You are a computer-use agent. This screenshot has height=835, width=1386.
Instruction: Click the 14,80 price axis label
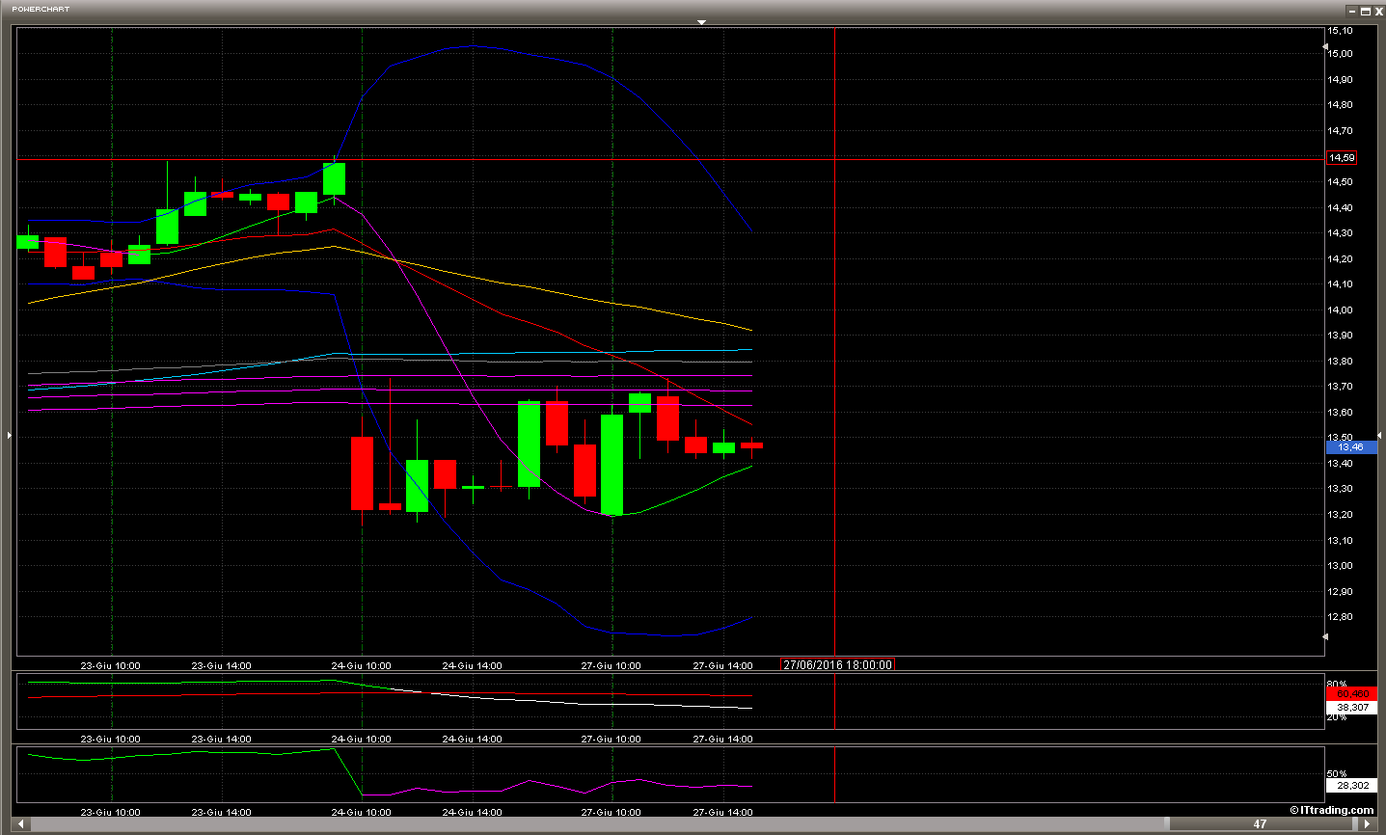coord(1340,104)
